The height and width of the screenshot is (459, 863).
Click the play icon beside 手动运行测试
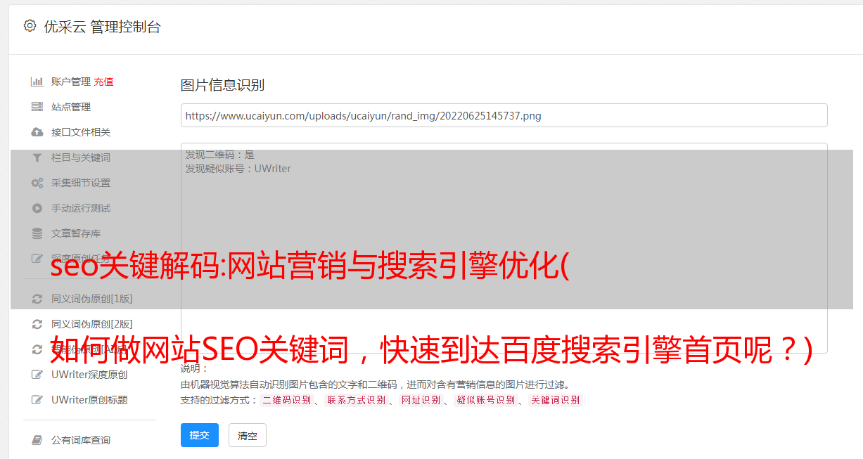coord(37,208)
